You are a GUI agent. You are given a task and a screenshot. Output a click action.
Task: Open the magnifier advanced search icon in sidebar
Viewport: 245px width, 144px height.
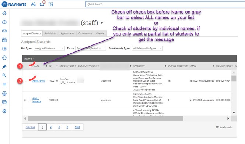coord(4,76)
